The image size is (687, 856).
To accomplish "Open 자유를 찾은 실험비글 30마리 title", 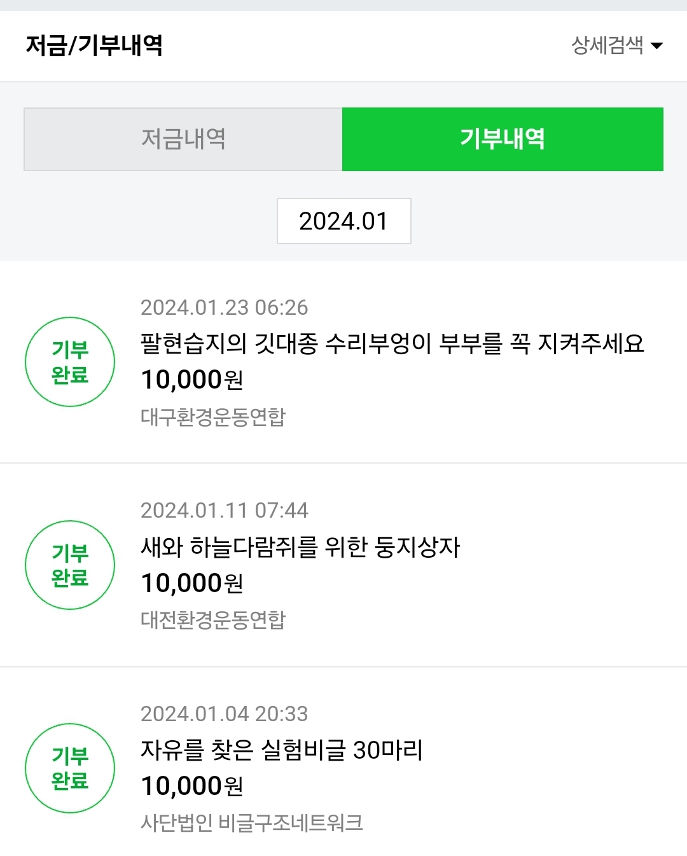I will [282, 750].
